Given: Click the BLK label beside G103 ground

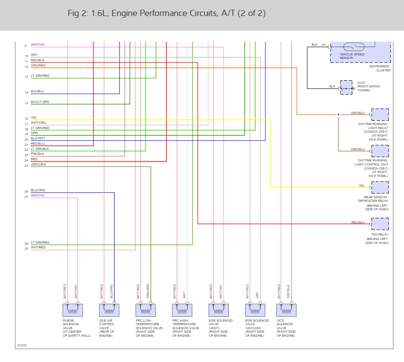Looking at the screenshot, I should point(332,87).
